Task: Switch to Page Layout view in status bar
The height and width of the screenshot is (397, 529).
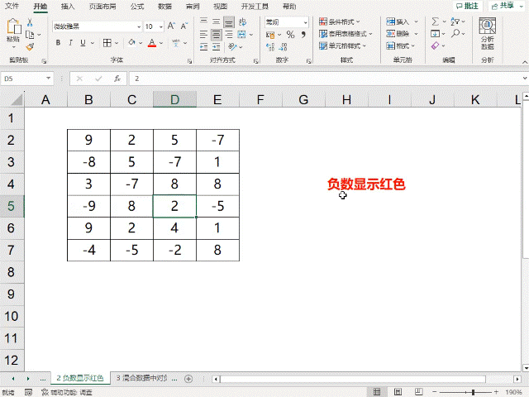Action: click(398, 391)
